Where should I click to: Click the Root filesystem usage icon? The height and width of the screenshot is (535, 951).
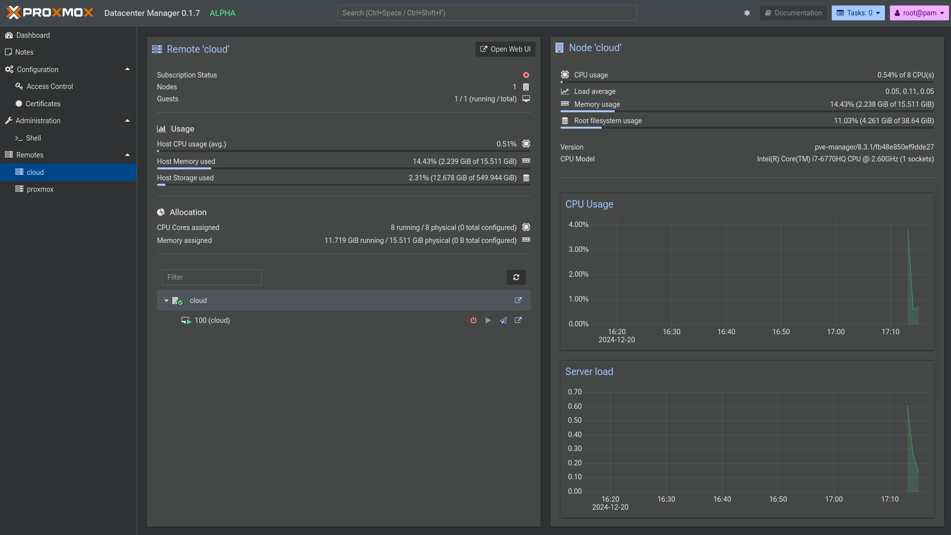[x=565, y=121]
